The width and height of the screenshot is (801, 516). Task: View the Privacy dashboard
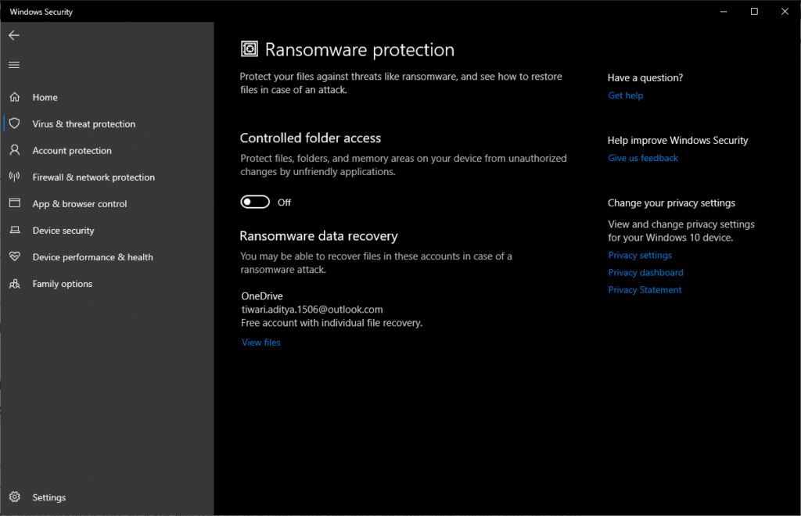pos(645,272)
